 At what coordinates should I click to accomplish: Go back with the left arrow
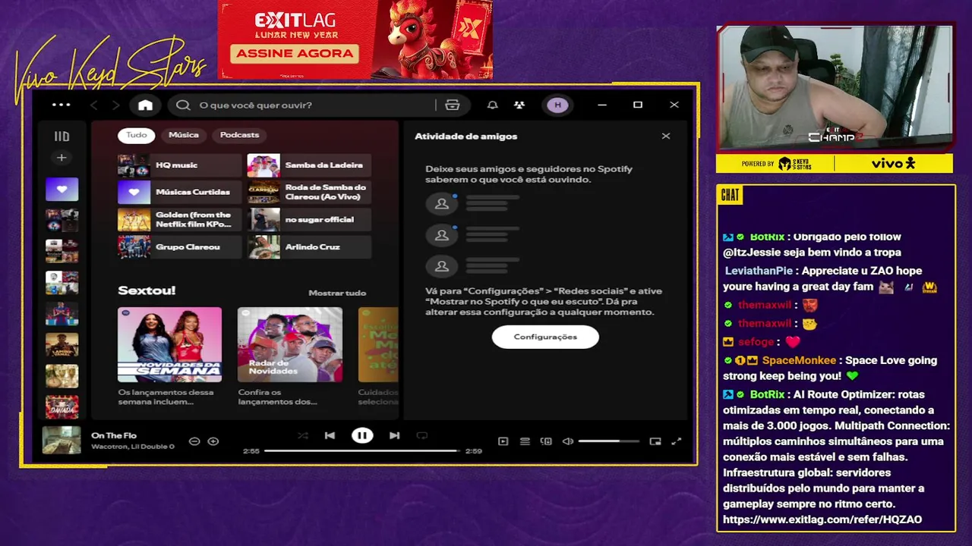[93, 105]
